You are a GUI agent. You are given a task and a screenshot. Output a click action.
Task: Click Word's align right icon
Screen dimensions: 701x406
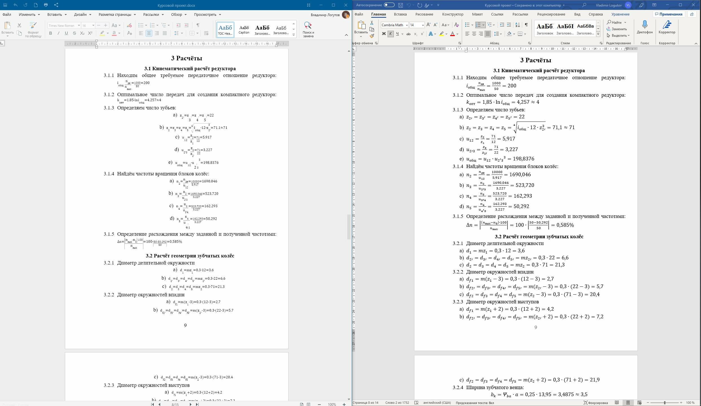click(x=481, y=34)
